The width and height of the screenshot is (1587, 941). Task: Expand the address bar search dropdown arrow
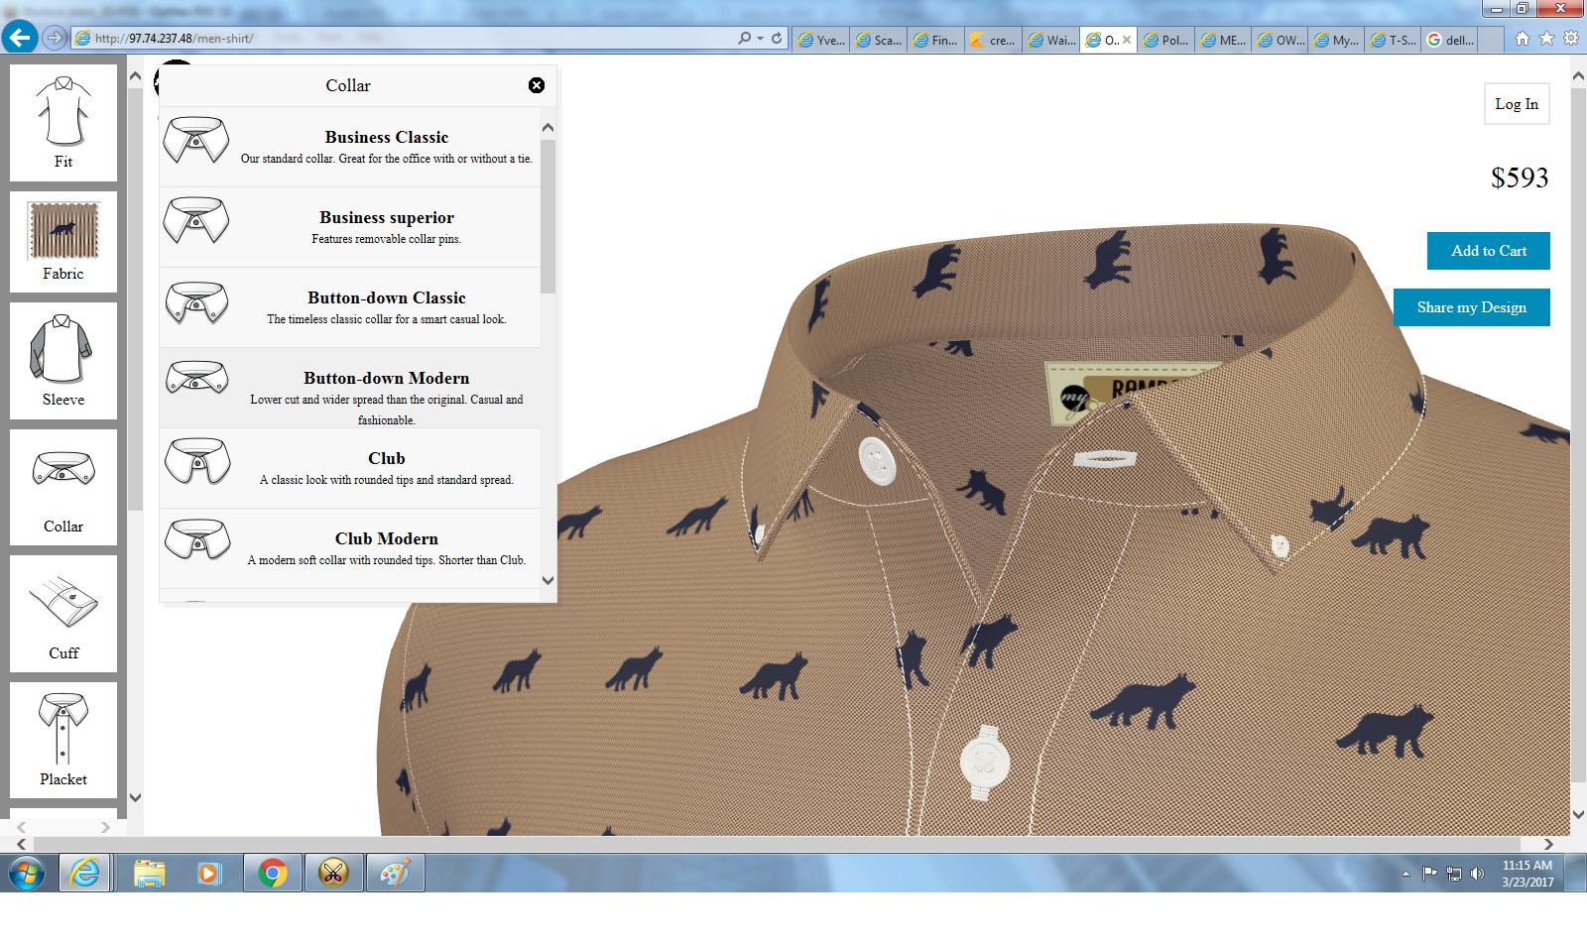click(x=760, y=39)
